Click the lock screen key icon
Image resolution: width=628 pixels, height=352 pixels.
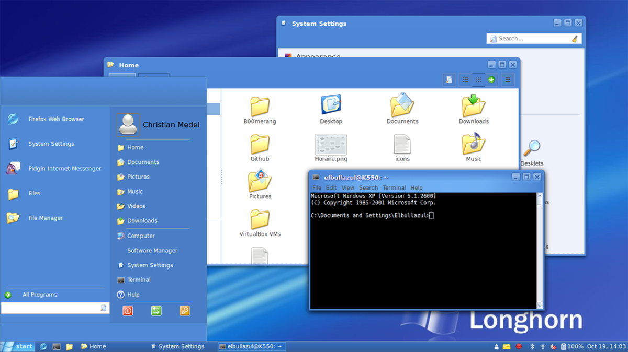pyautogui.click(x=184, y=311)
